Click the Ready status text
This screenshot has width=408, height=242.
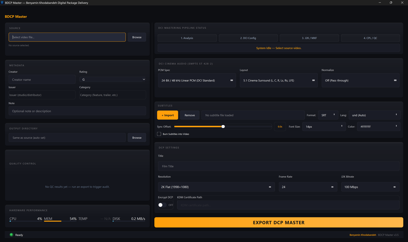click(x=19, y=235)
